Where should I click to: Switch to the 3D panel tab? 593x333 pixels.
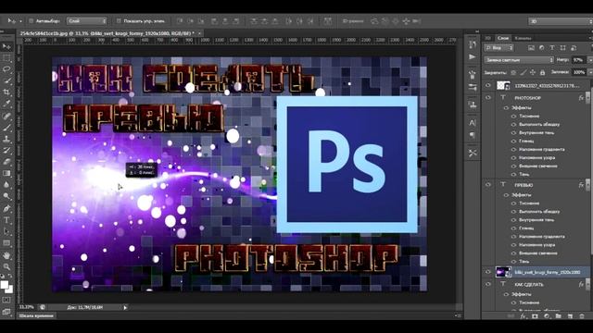488,38
